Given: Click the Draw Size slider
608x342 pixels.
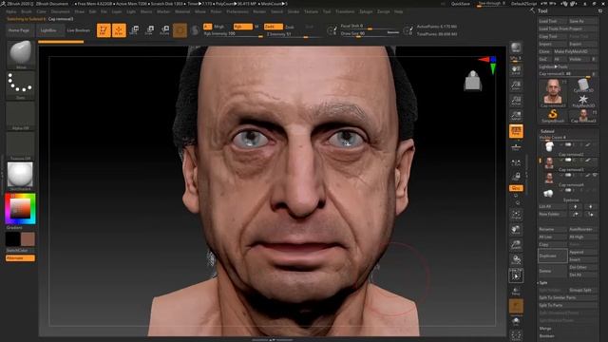Looking at the screenshot, I should [370, 34].
